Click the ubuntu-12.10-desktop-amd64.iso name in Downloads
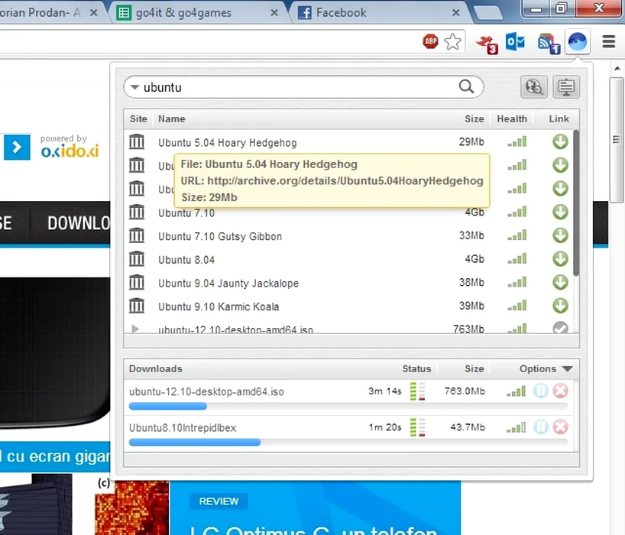The image size is (625, 535). tap(206, 391)
